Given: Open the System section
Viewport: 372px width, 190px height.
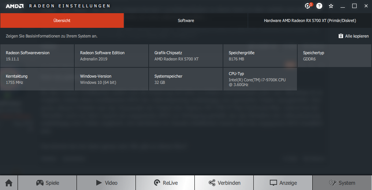Looking at the screenshot, I should 342,183.
